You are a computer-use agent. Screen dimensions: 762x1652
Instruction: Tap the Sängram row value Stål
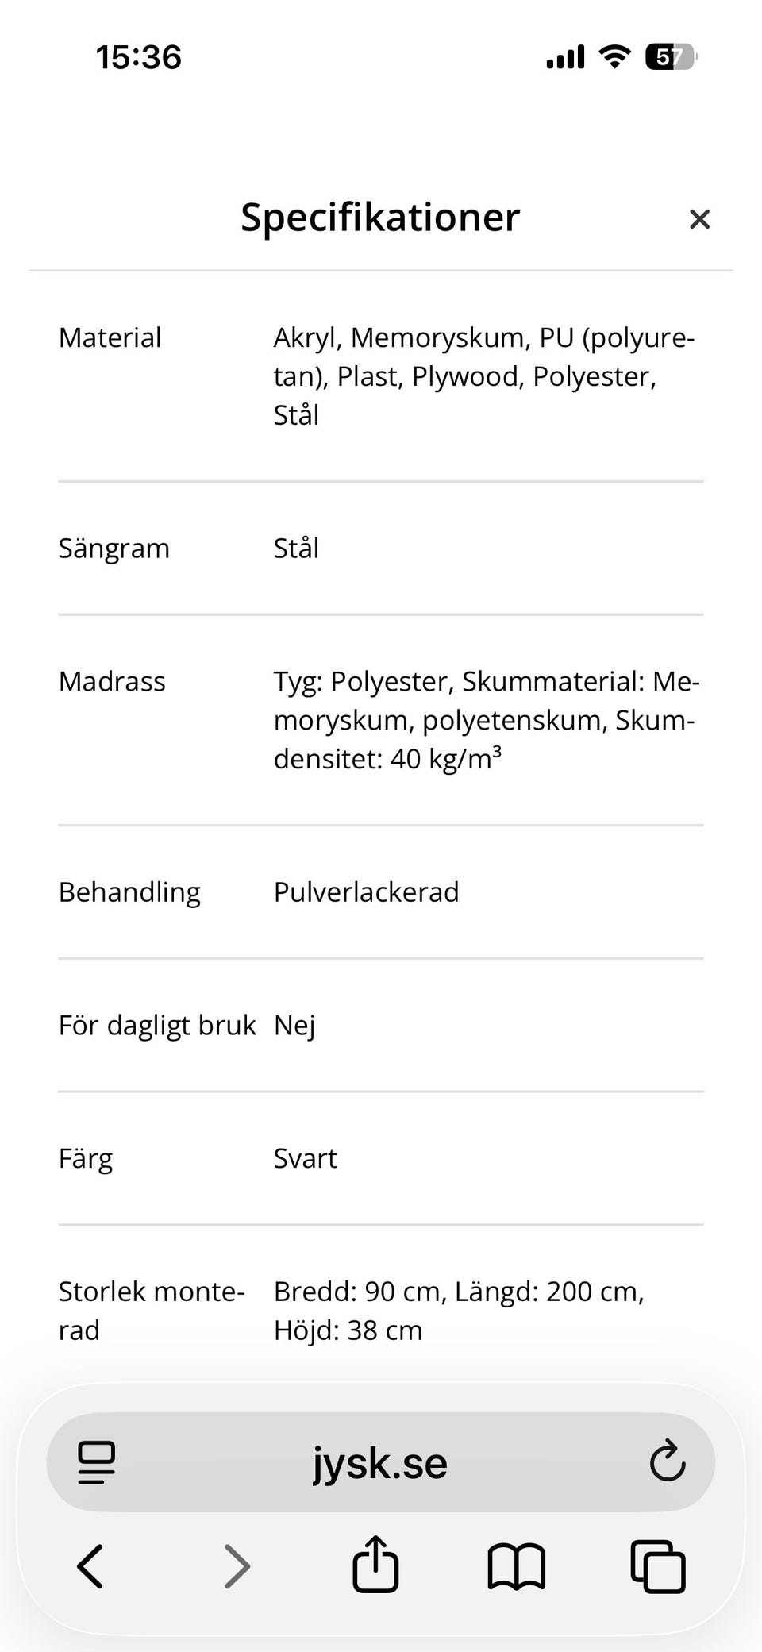296,548
